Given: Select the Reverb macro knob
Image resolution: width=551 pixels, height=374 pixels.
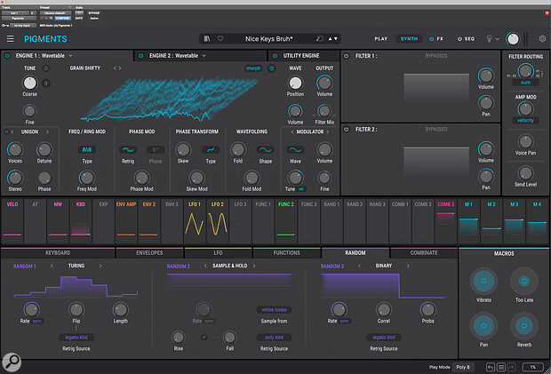Looking at the screenshot, I should (524, 326).
